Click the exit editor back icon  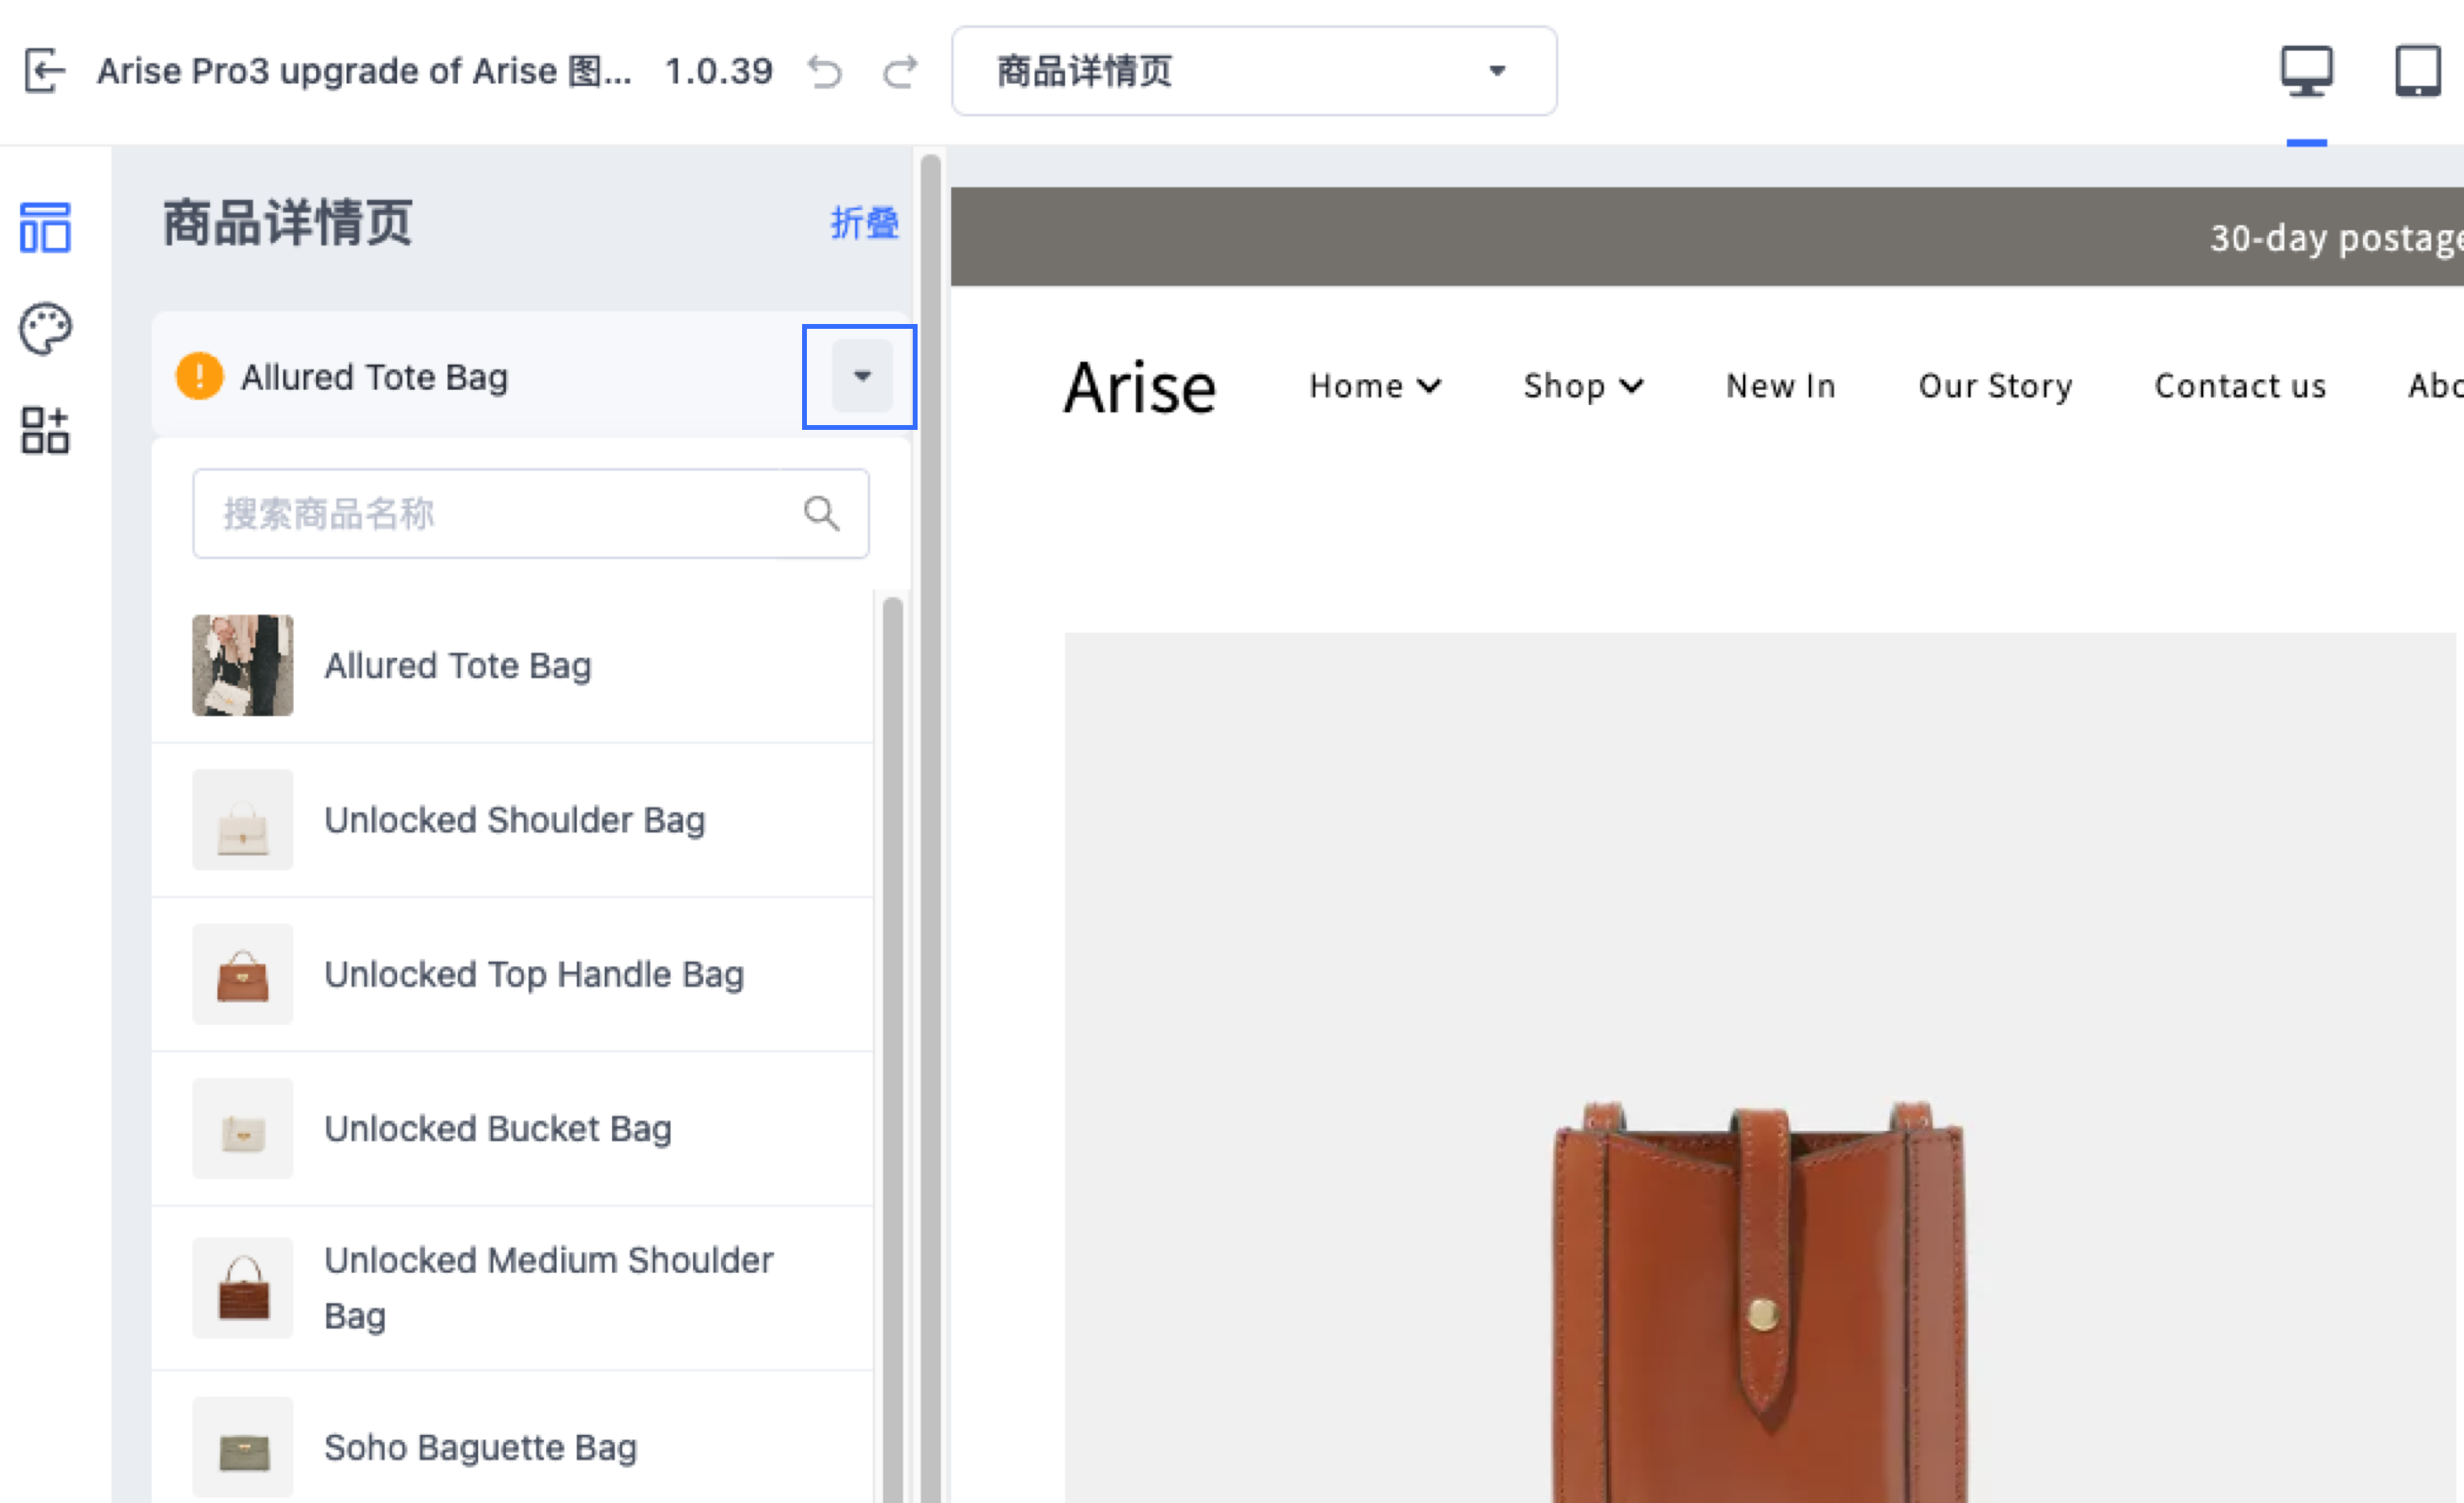(45, 71)
